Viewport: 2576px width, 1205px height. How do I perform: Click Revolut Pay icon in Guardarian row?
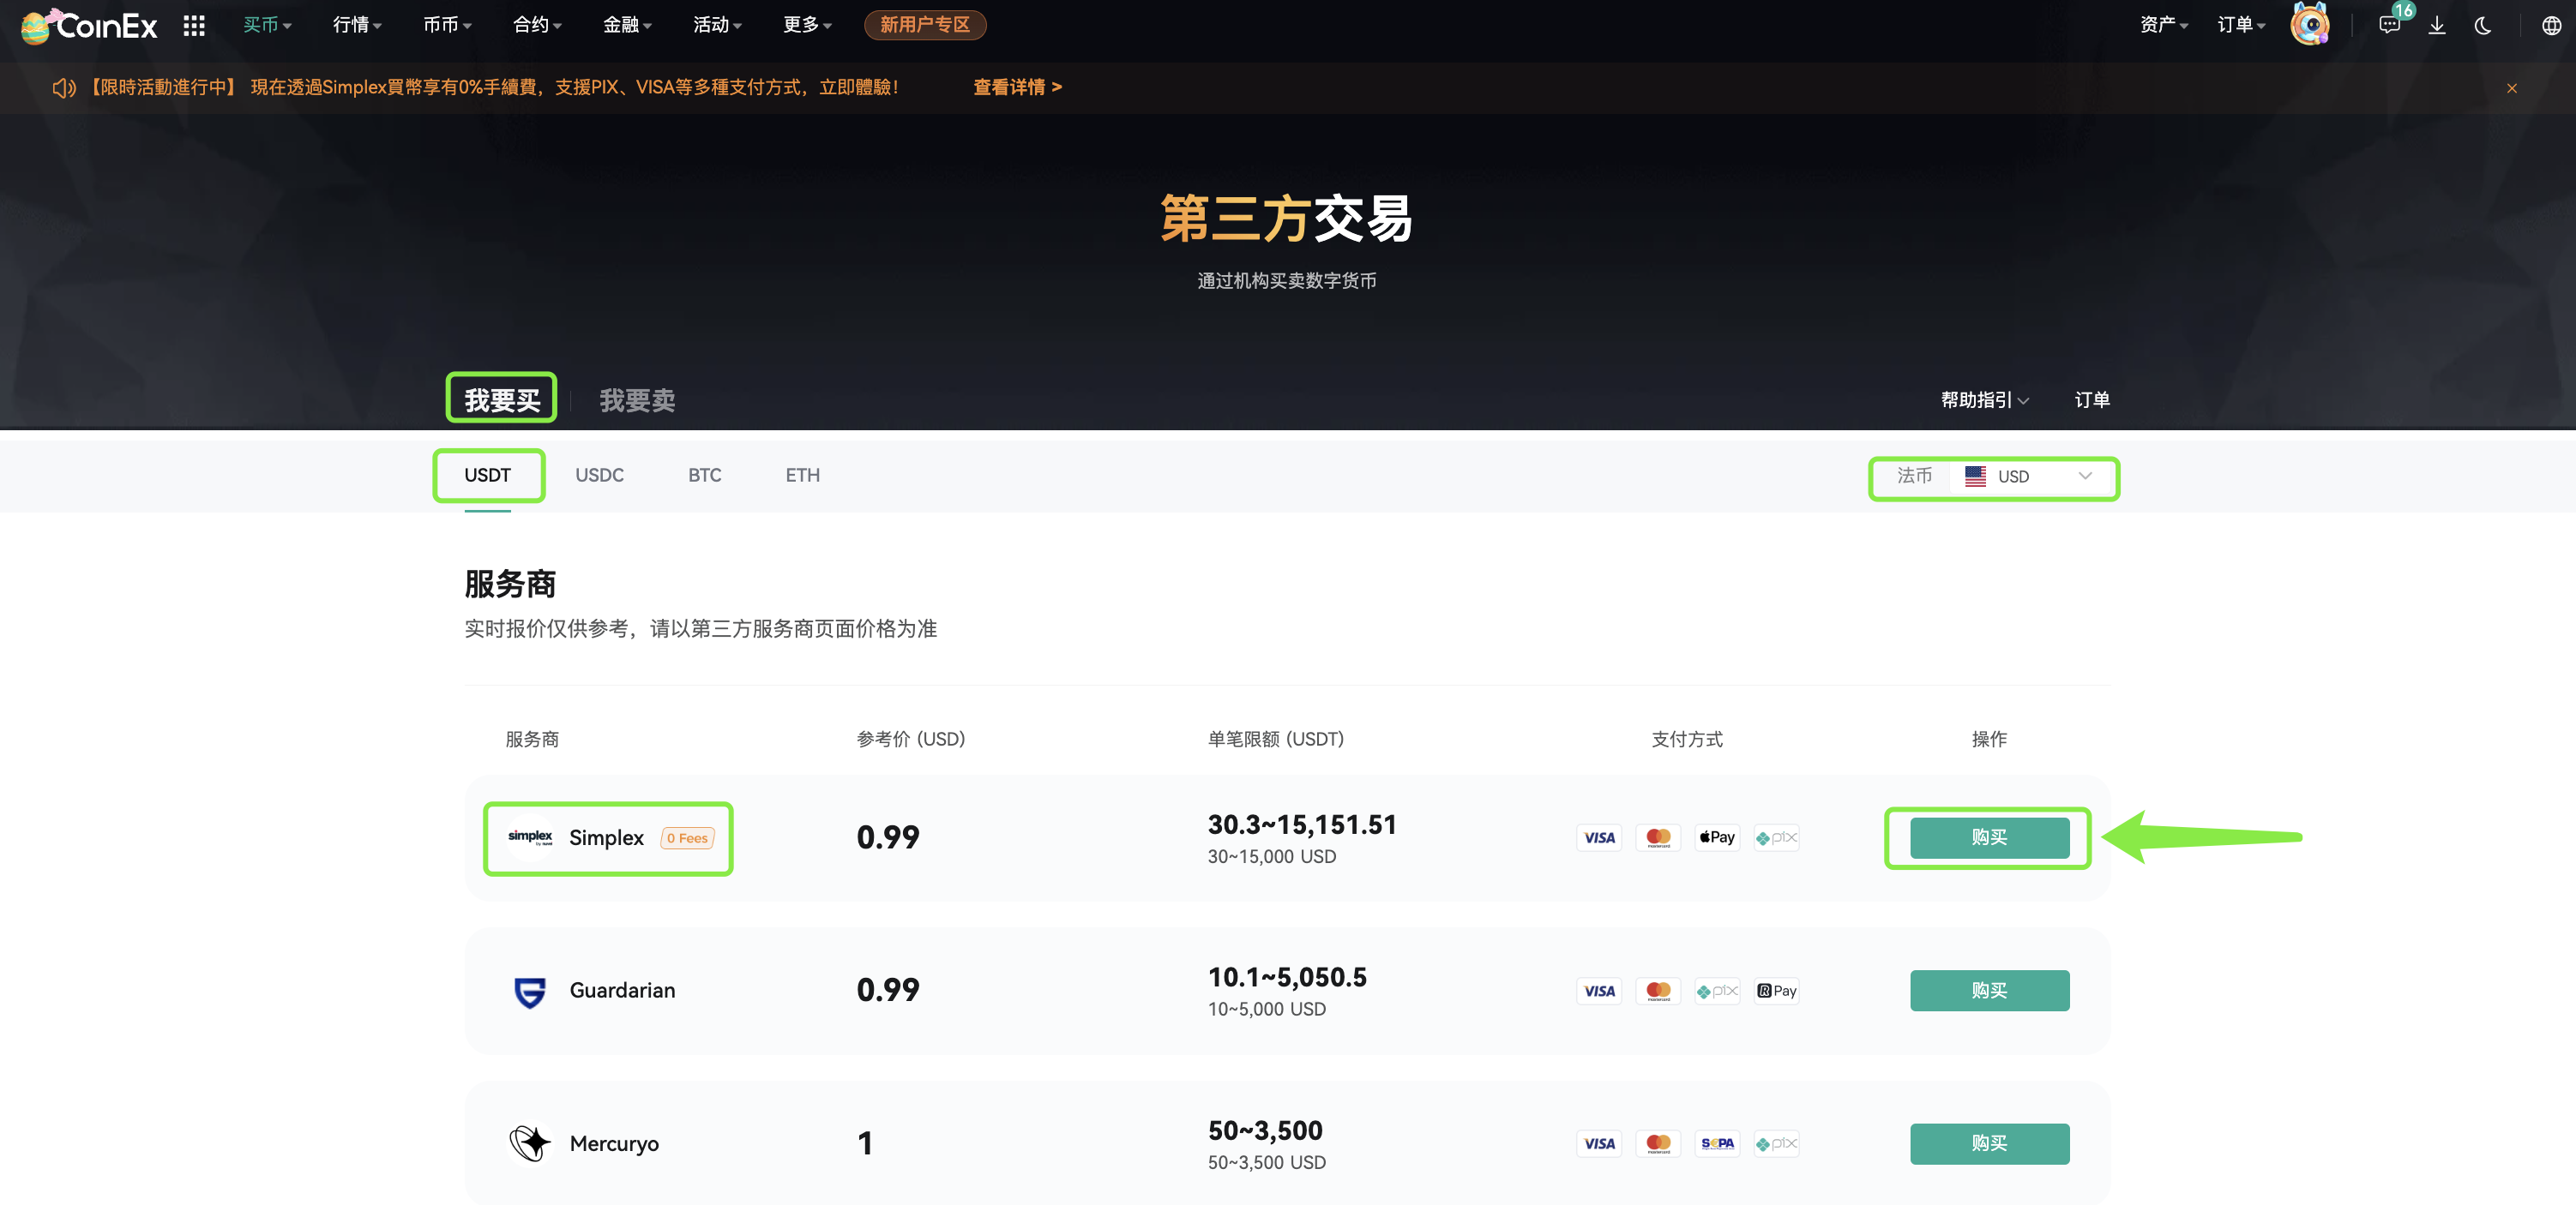click(1776, 992)
